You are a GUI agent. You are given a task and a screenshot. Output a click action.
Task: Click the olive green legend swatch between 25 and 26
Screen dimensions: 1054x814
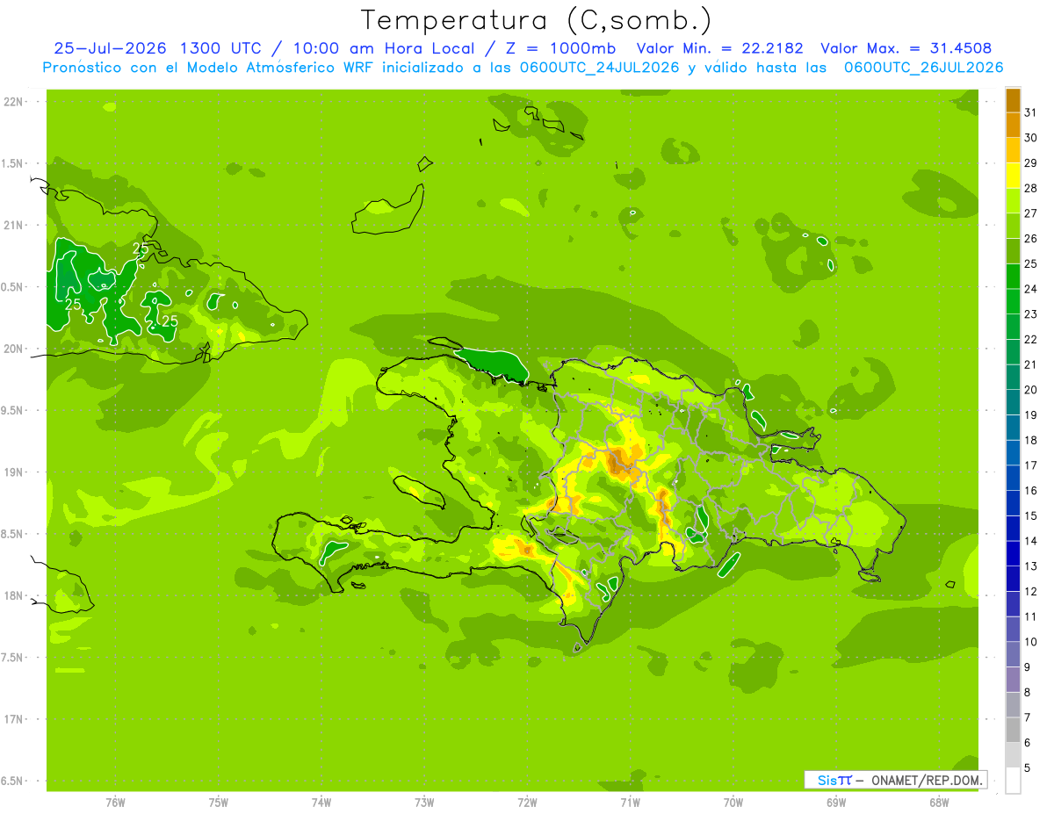click(1013, 252)
